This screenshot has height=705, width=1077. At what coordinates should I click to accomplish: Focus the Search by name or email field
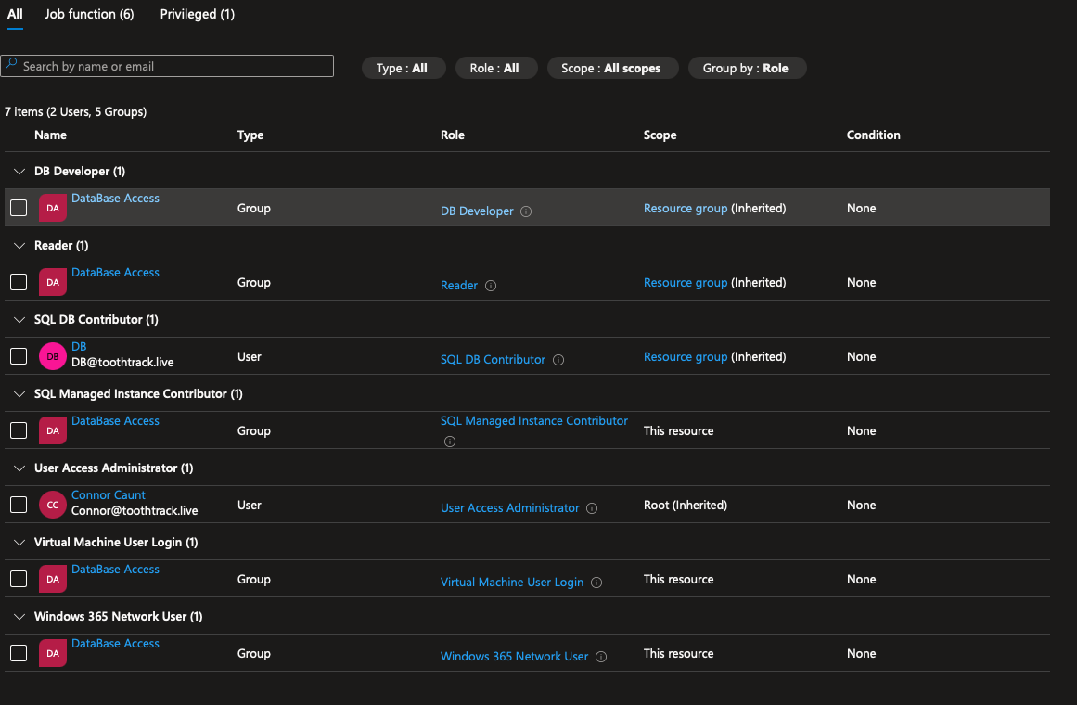click(x=167, y=66)
